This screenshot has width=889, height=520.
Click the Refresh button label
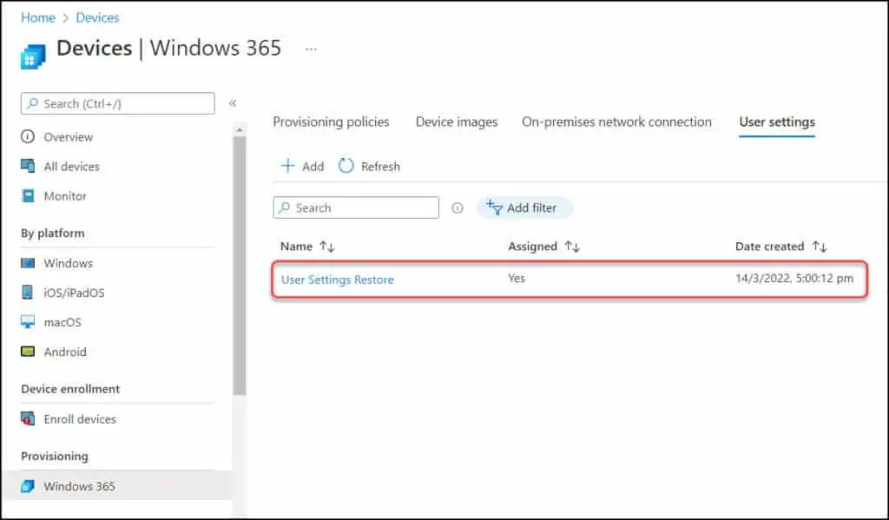(x=380, y=167)
